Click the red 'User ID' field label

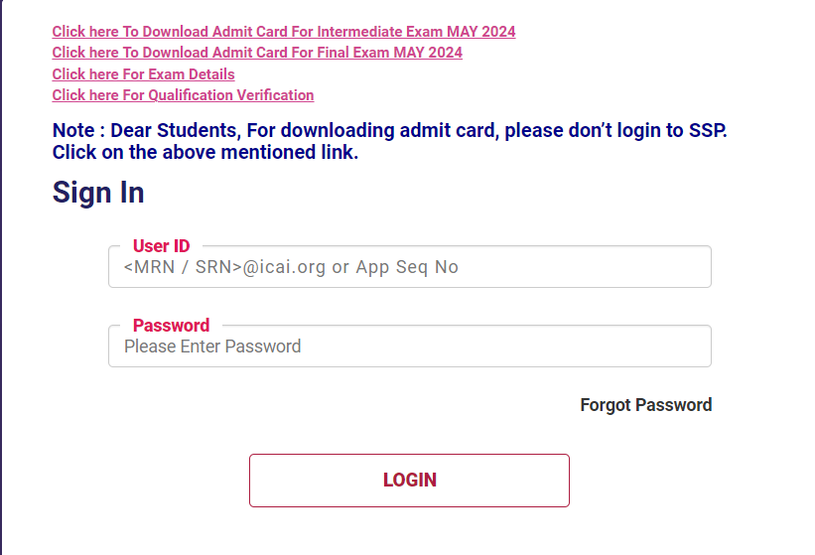[x=161, y=246]
